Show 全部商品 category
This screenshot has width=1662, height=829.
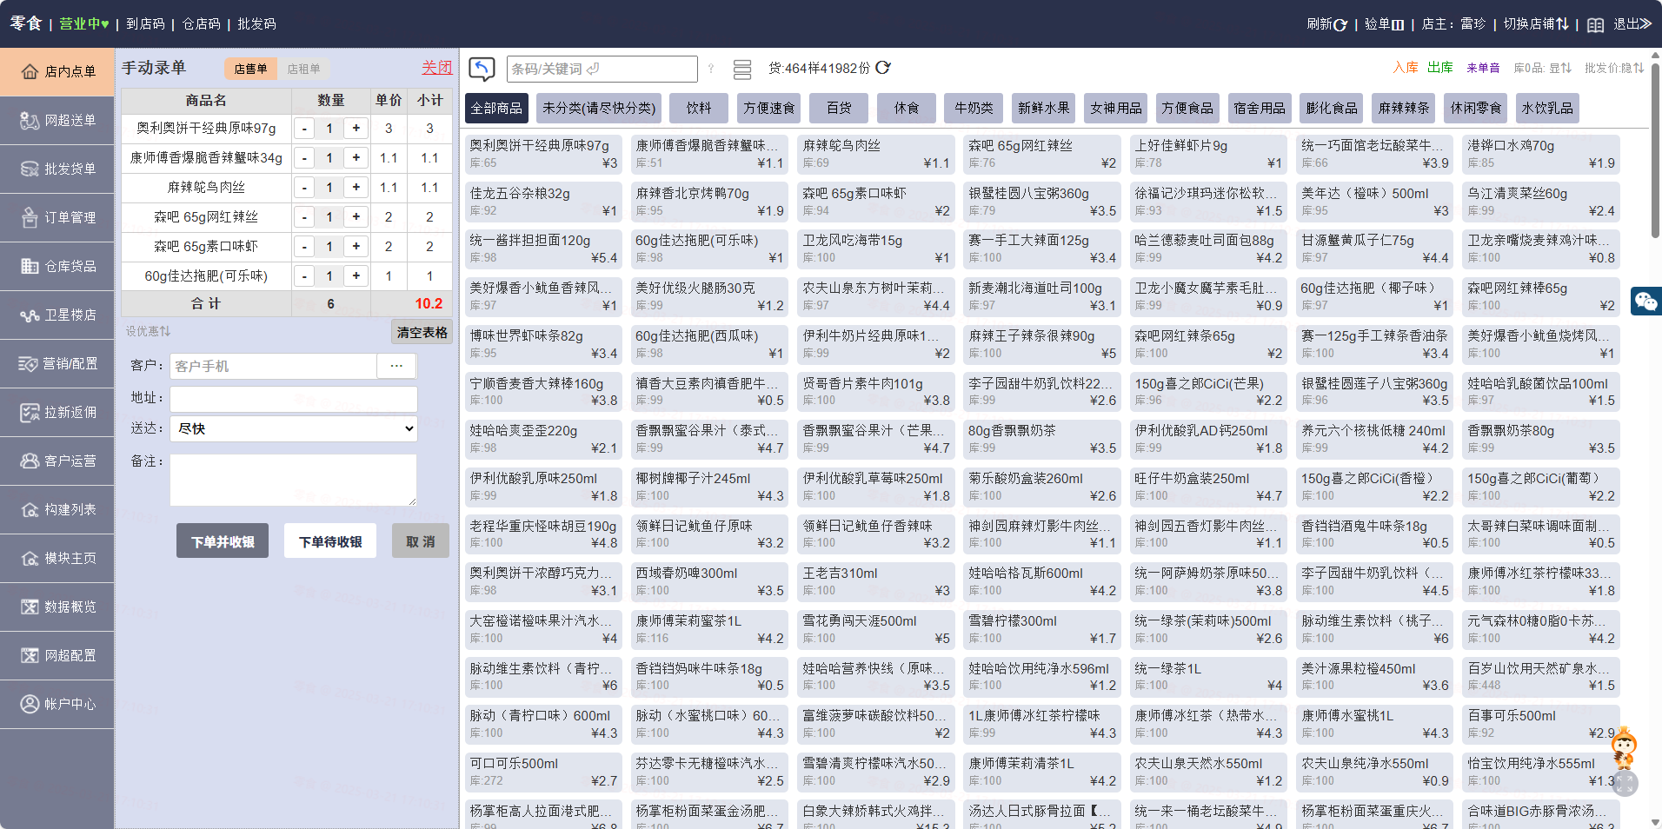pos(496,108)
